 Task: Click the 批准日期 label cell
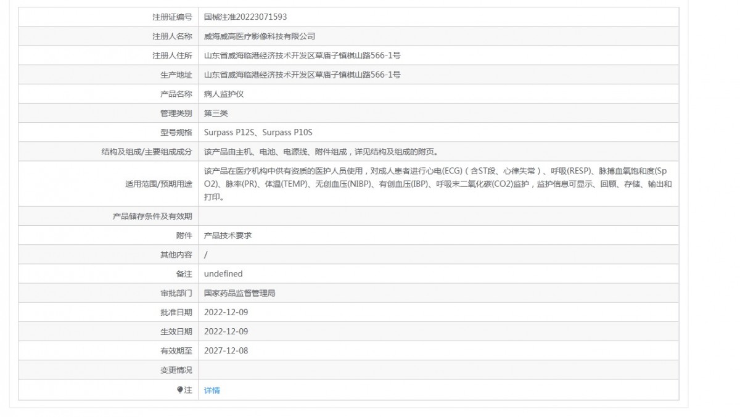pos(109,312)
